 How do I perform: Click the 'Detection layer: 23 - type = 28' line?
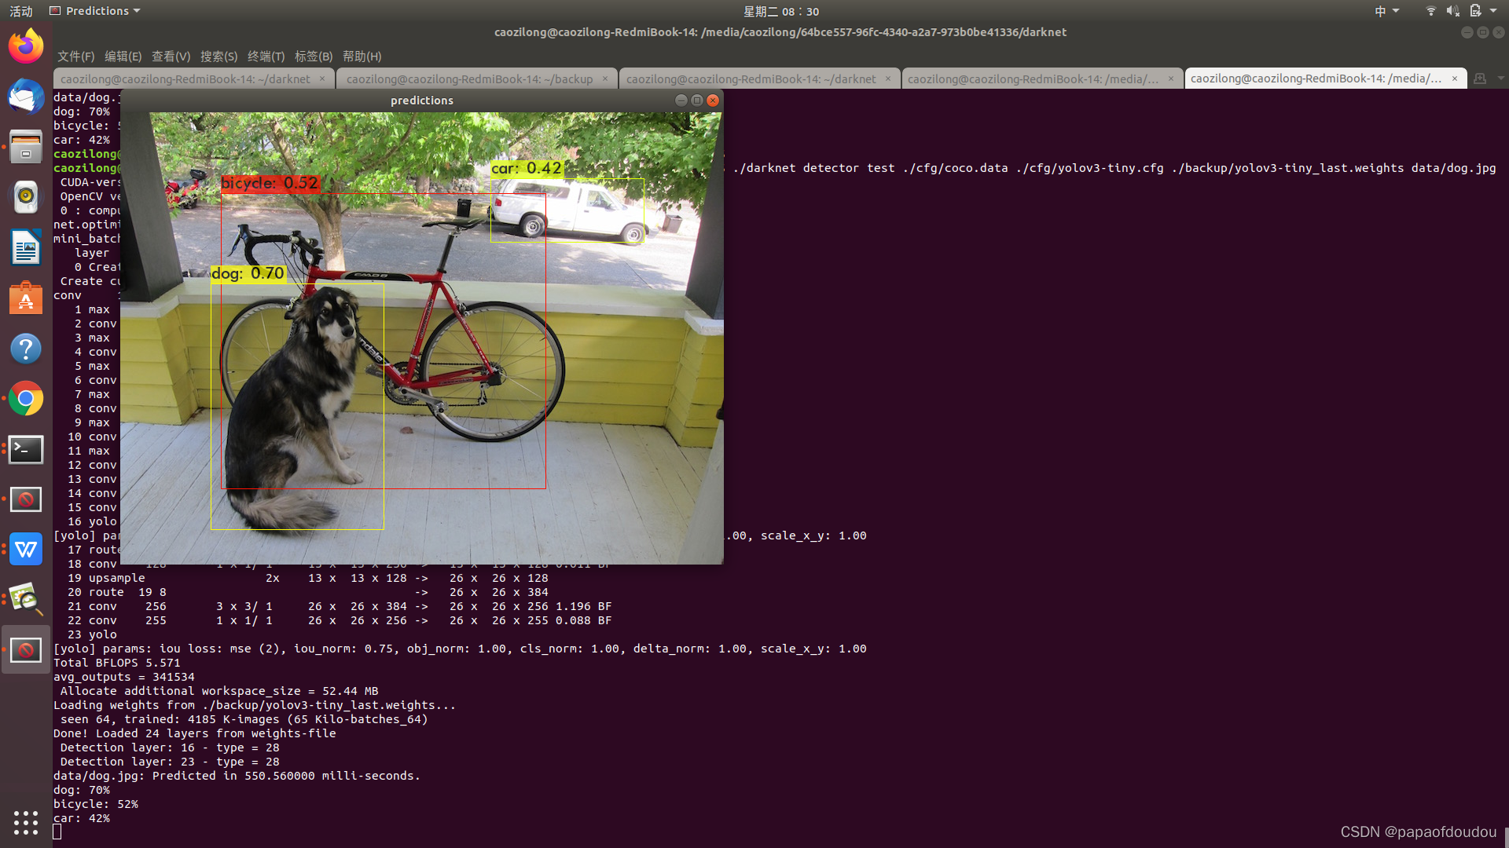[170, 762]
